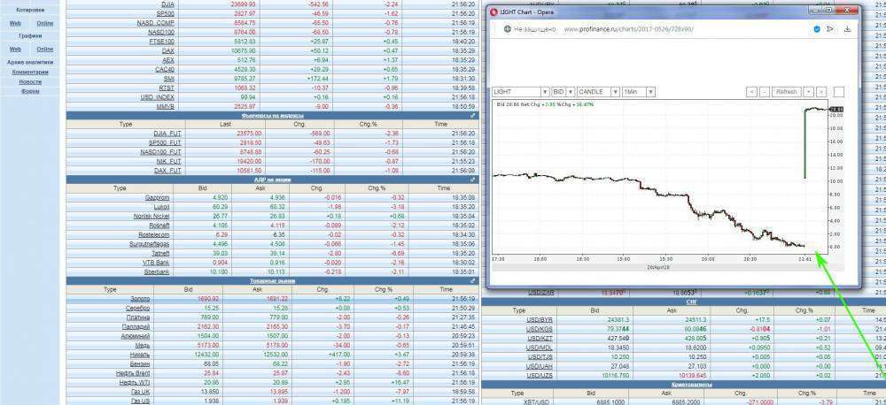Open the commodities section header link
The image size is (886, 405).
tap(272, 280)
